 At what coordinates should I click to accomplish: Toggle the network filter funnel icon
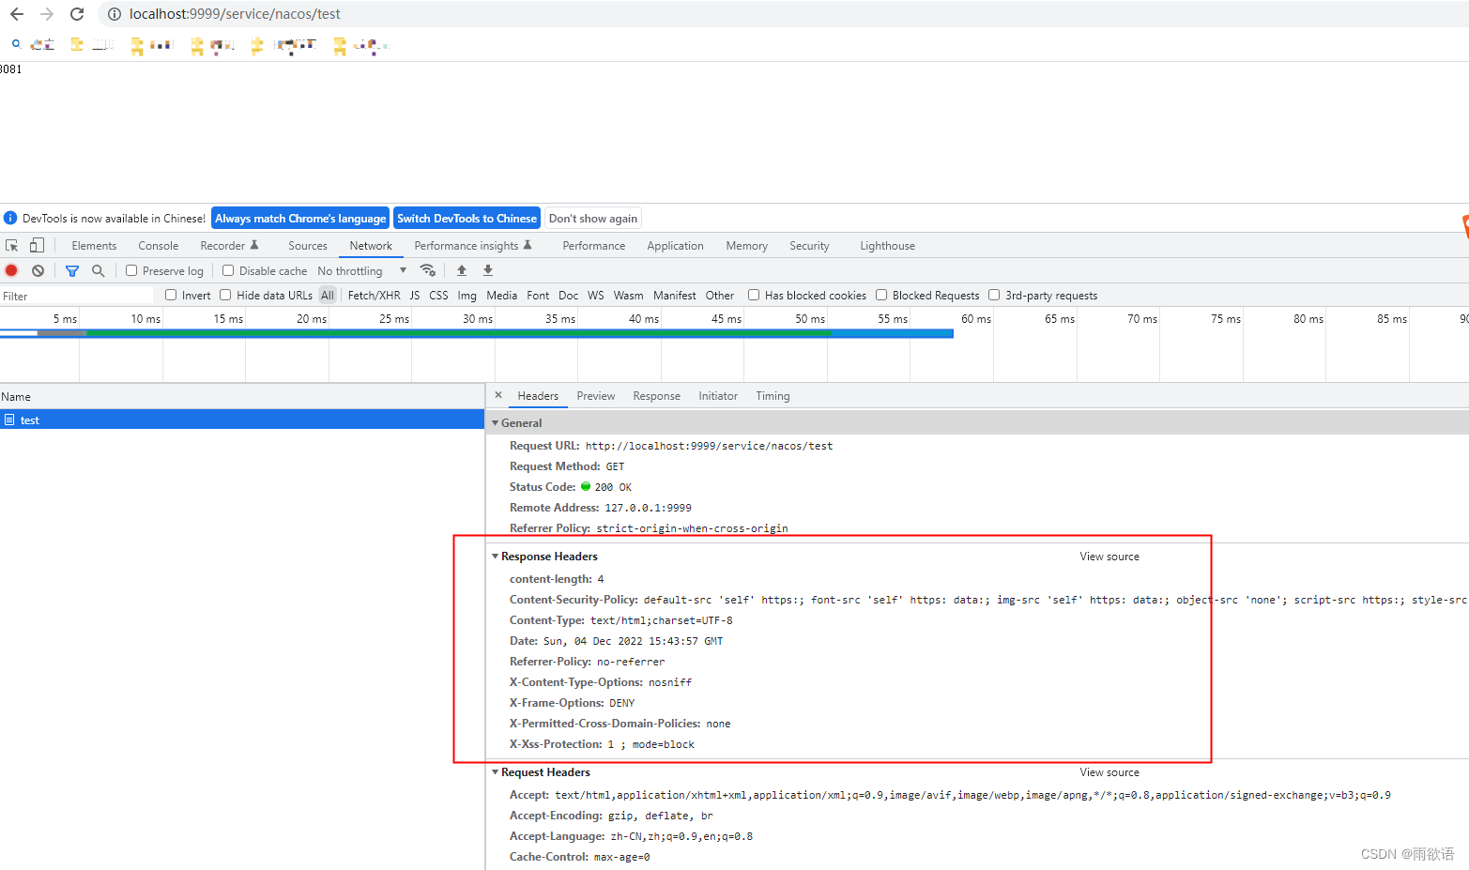tap(72, 270)
